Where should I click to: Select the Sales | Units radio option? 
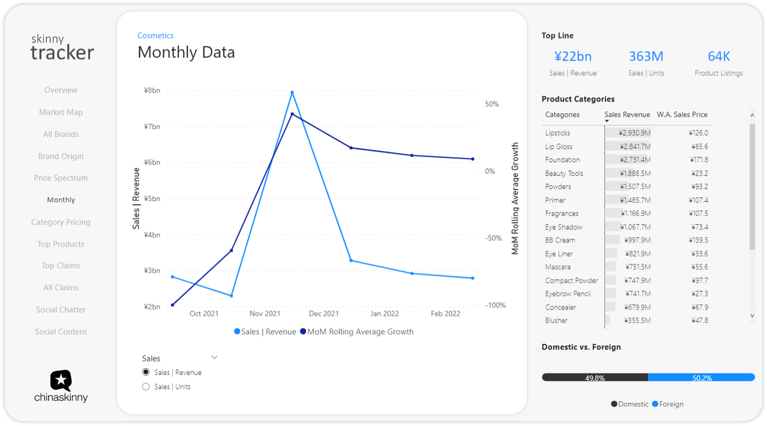(x=146, y=387)
